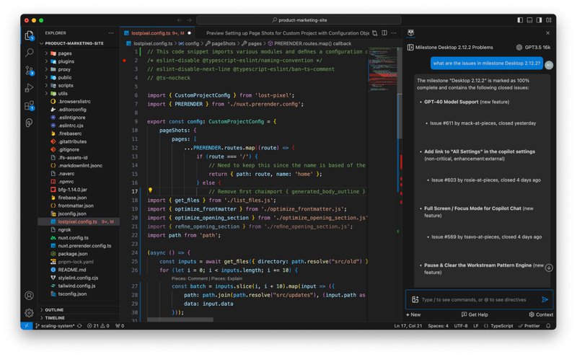The image size is (577, 357).
Task: Send the Copilot chat message
Action: point(545,299)
